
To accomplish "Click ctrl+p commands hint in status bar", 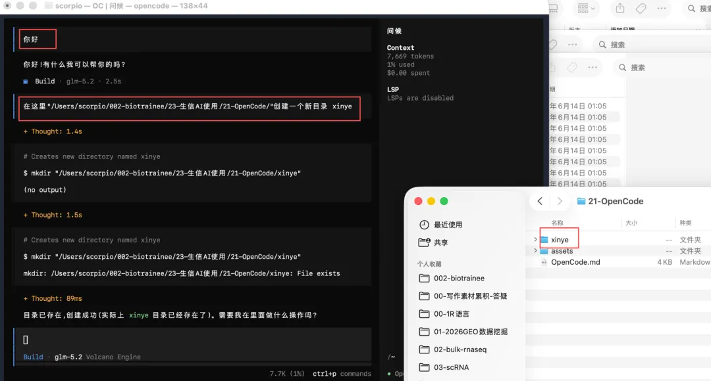I will pyautogui.click(x=342, y=374).
